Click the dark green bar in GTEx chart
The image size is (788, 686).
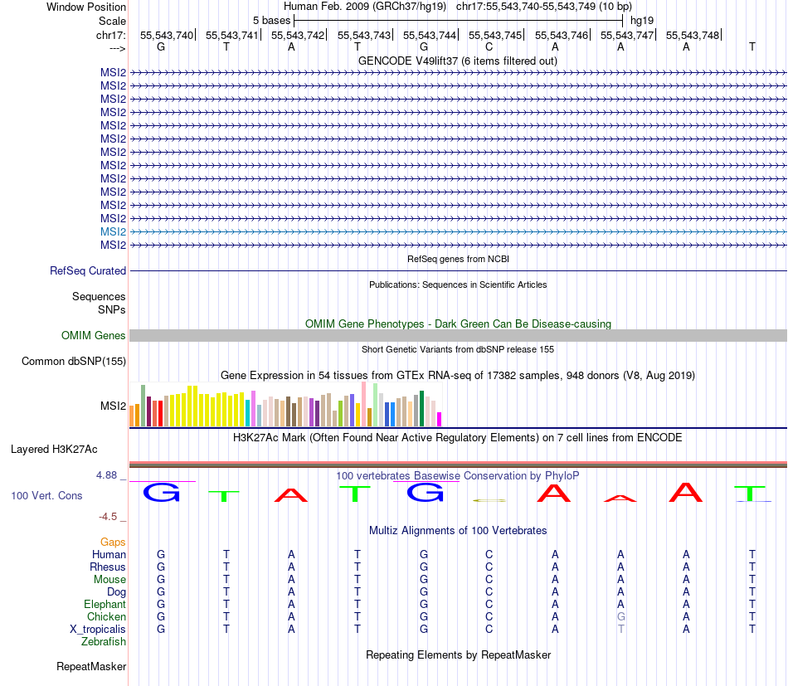click(x=422, y=409)
